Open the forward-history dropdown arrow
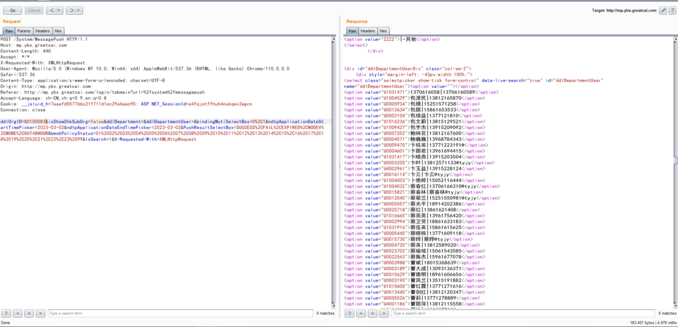This screenshot has width=678, height=327. tap(79, 10)
